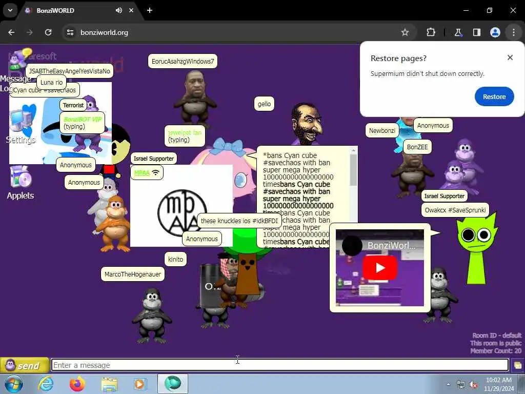525x394 pixels.
Task: Launch Internet Explorer from taskbar
Action: tap(46, 384)
